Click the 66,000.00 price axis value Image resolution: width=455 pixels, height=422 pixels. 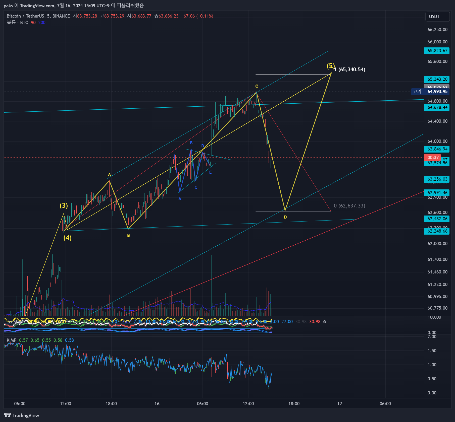point(437,42)
